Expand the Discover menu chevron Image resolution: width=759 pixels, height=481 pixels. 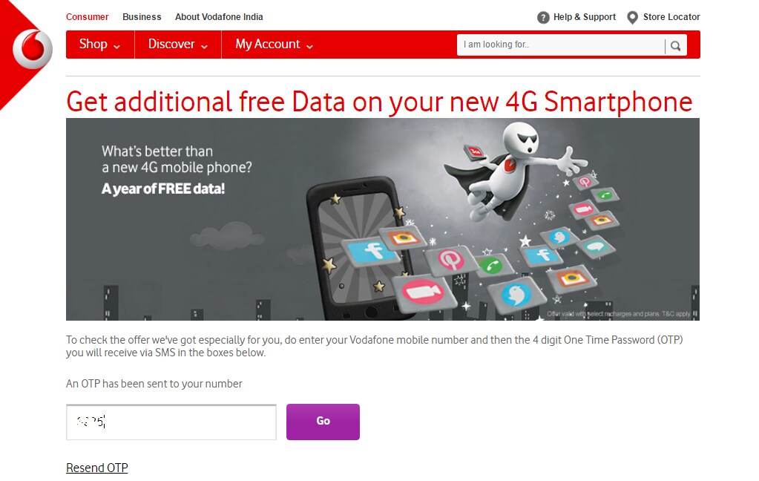click(204, 47)
